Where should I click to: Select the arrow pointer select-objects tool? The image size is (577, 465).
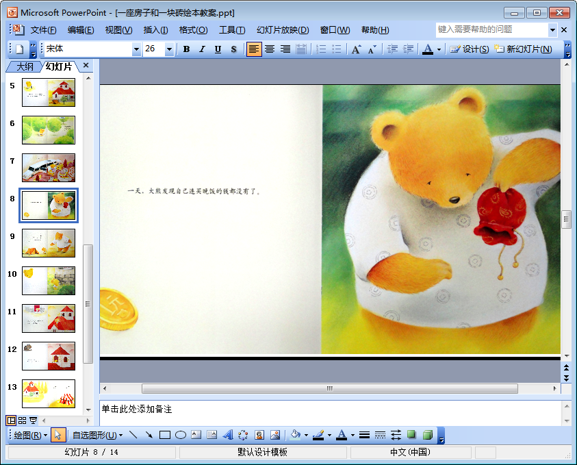(x=57, y=435)
